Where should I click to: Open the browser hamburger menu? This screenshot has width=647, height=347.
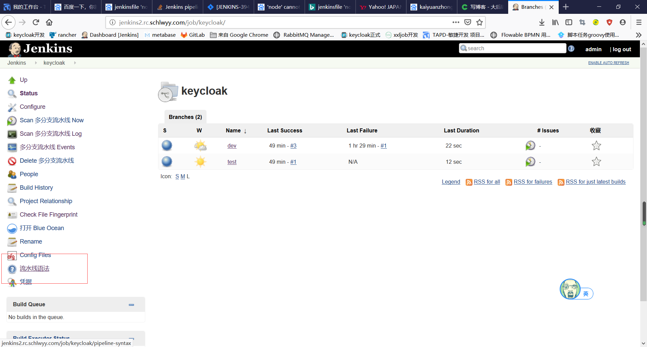[x=639, y=22]
